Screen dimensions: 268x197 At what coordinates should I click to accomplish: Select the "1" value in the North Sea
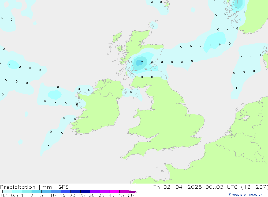pos(210,45)
